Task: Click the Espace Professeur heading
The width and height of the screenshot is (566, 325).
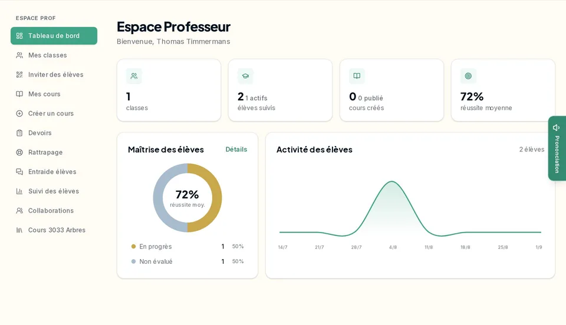Action: tap(173, 27)
